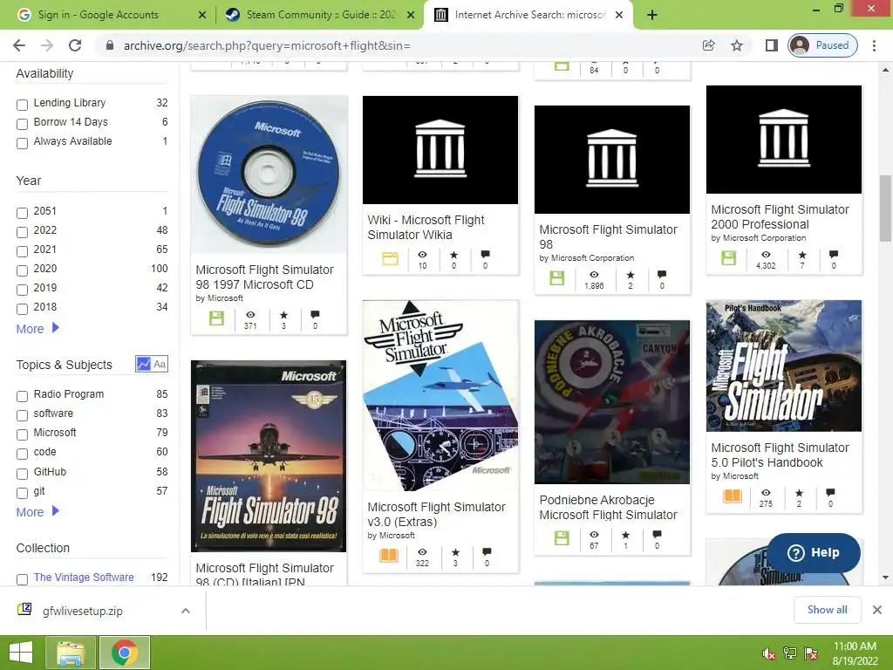Viewport: 893px width, 670px height.
Task: Filter results by year 2022
Action: (x=22, y=232)
